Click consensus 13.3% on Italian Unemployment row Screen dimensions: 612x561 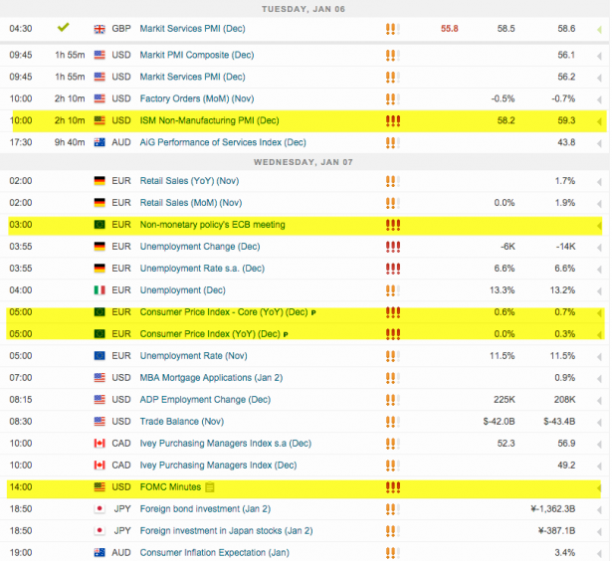[503, 290]
